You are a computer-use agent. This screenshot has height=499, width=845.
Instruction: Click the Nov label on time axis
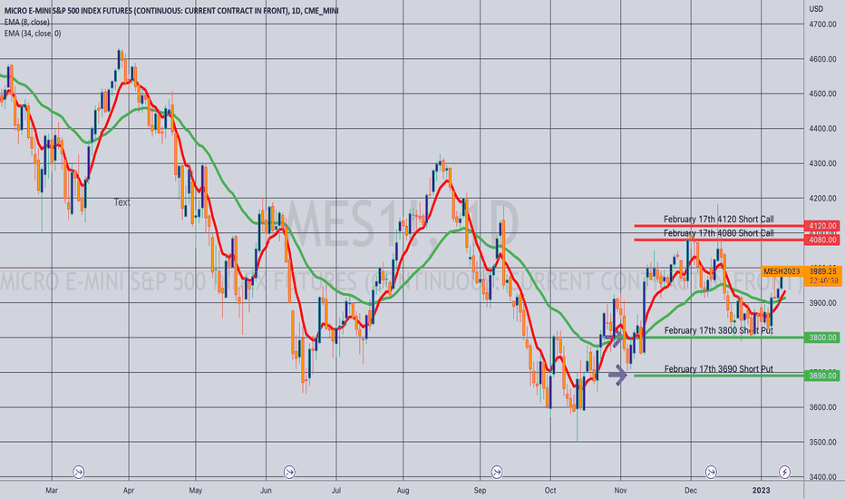tap(620, 490)
